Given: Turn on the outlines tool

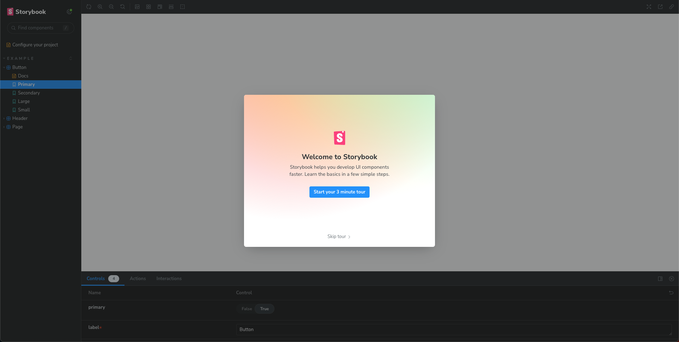Looking at the screenshot, I should (182, 7).
